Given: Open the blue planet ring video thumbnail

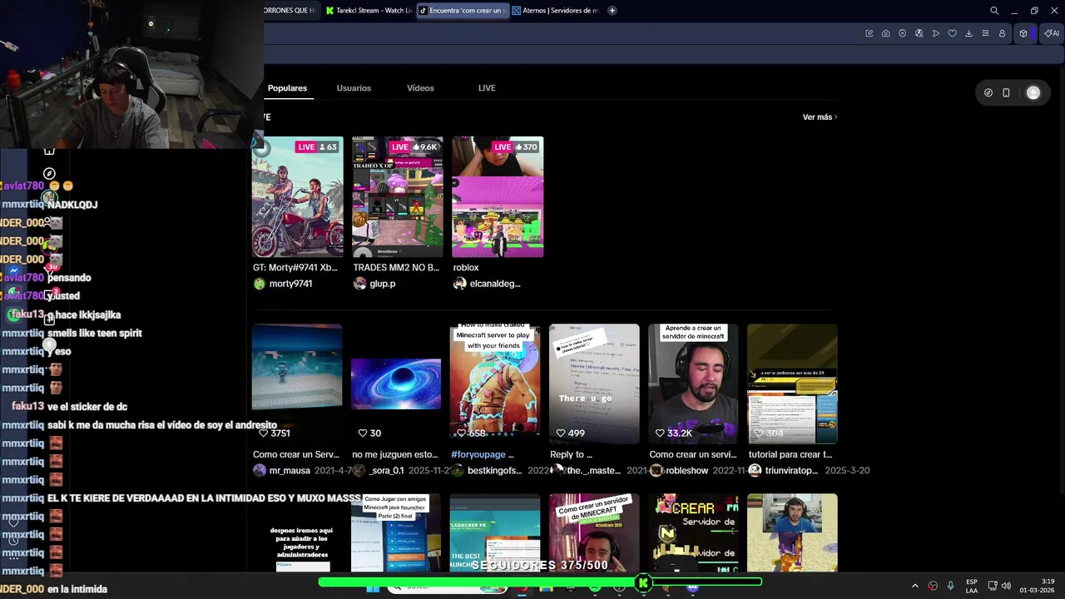Looking at the screenshot, I should coord(396,384).
